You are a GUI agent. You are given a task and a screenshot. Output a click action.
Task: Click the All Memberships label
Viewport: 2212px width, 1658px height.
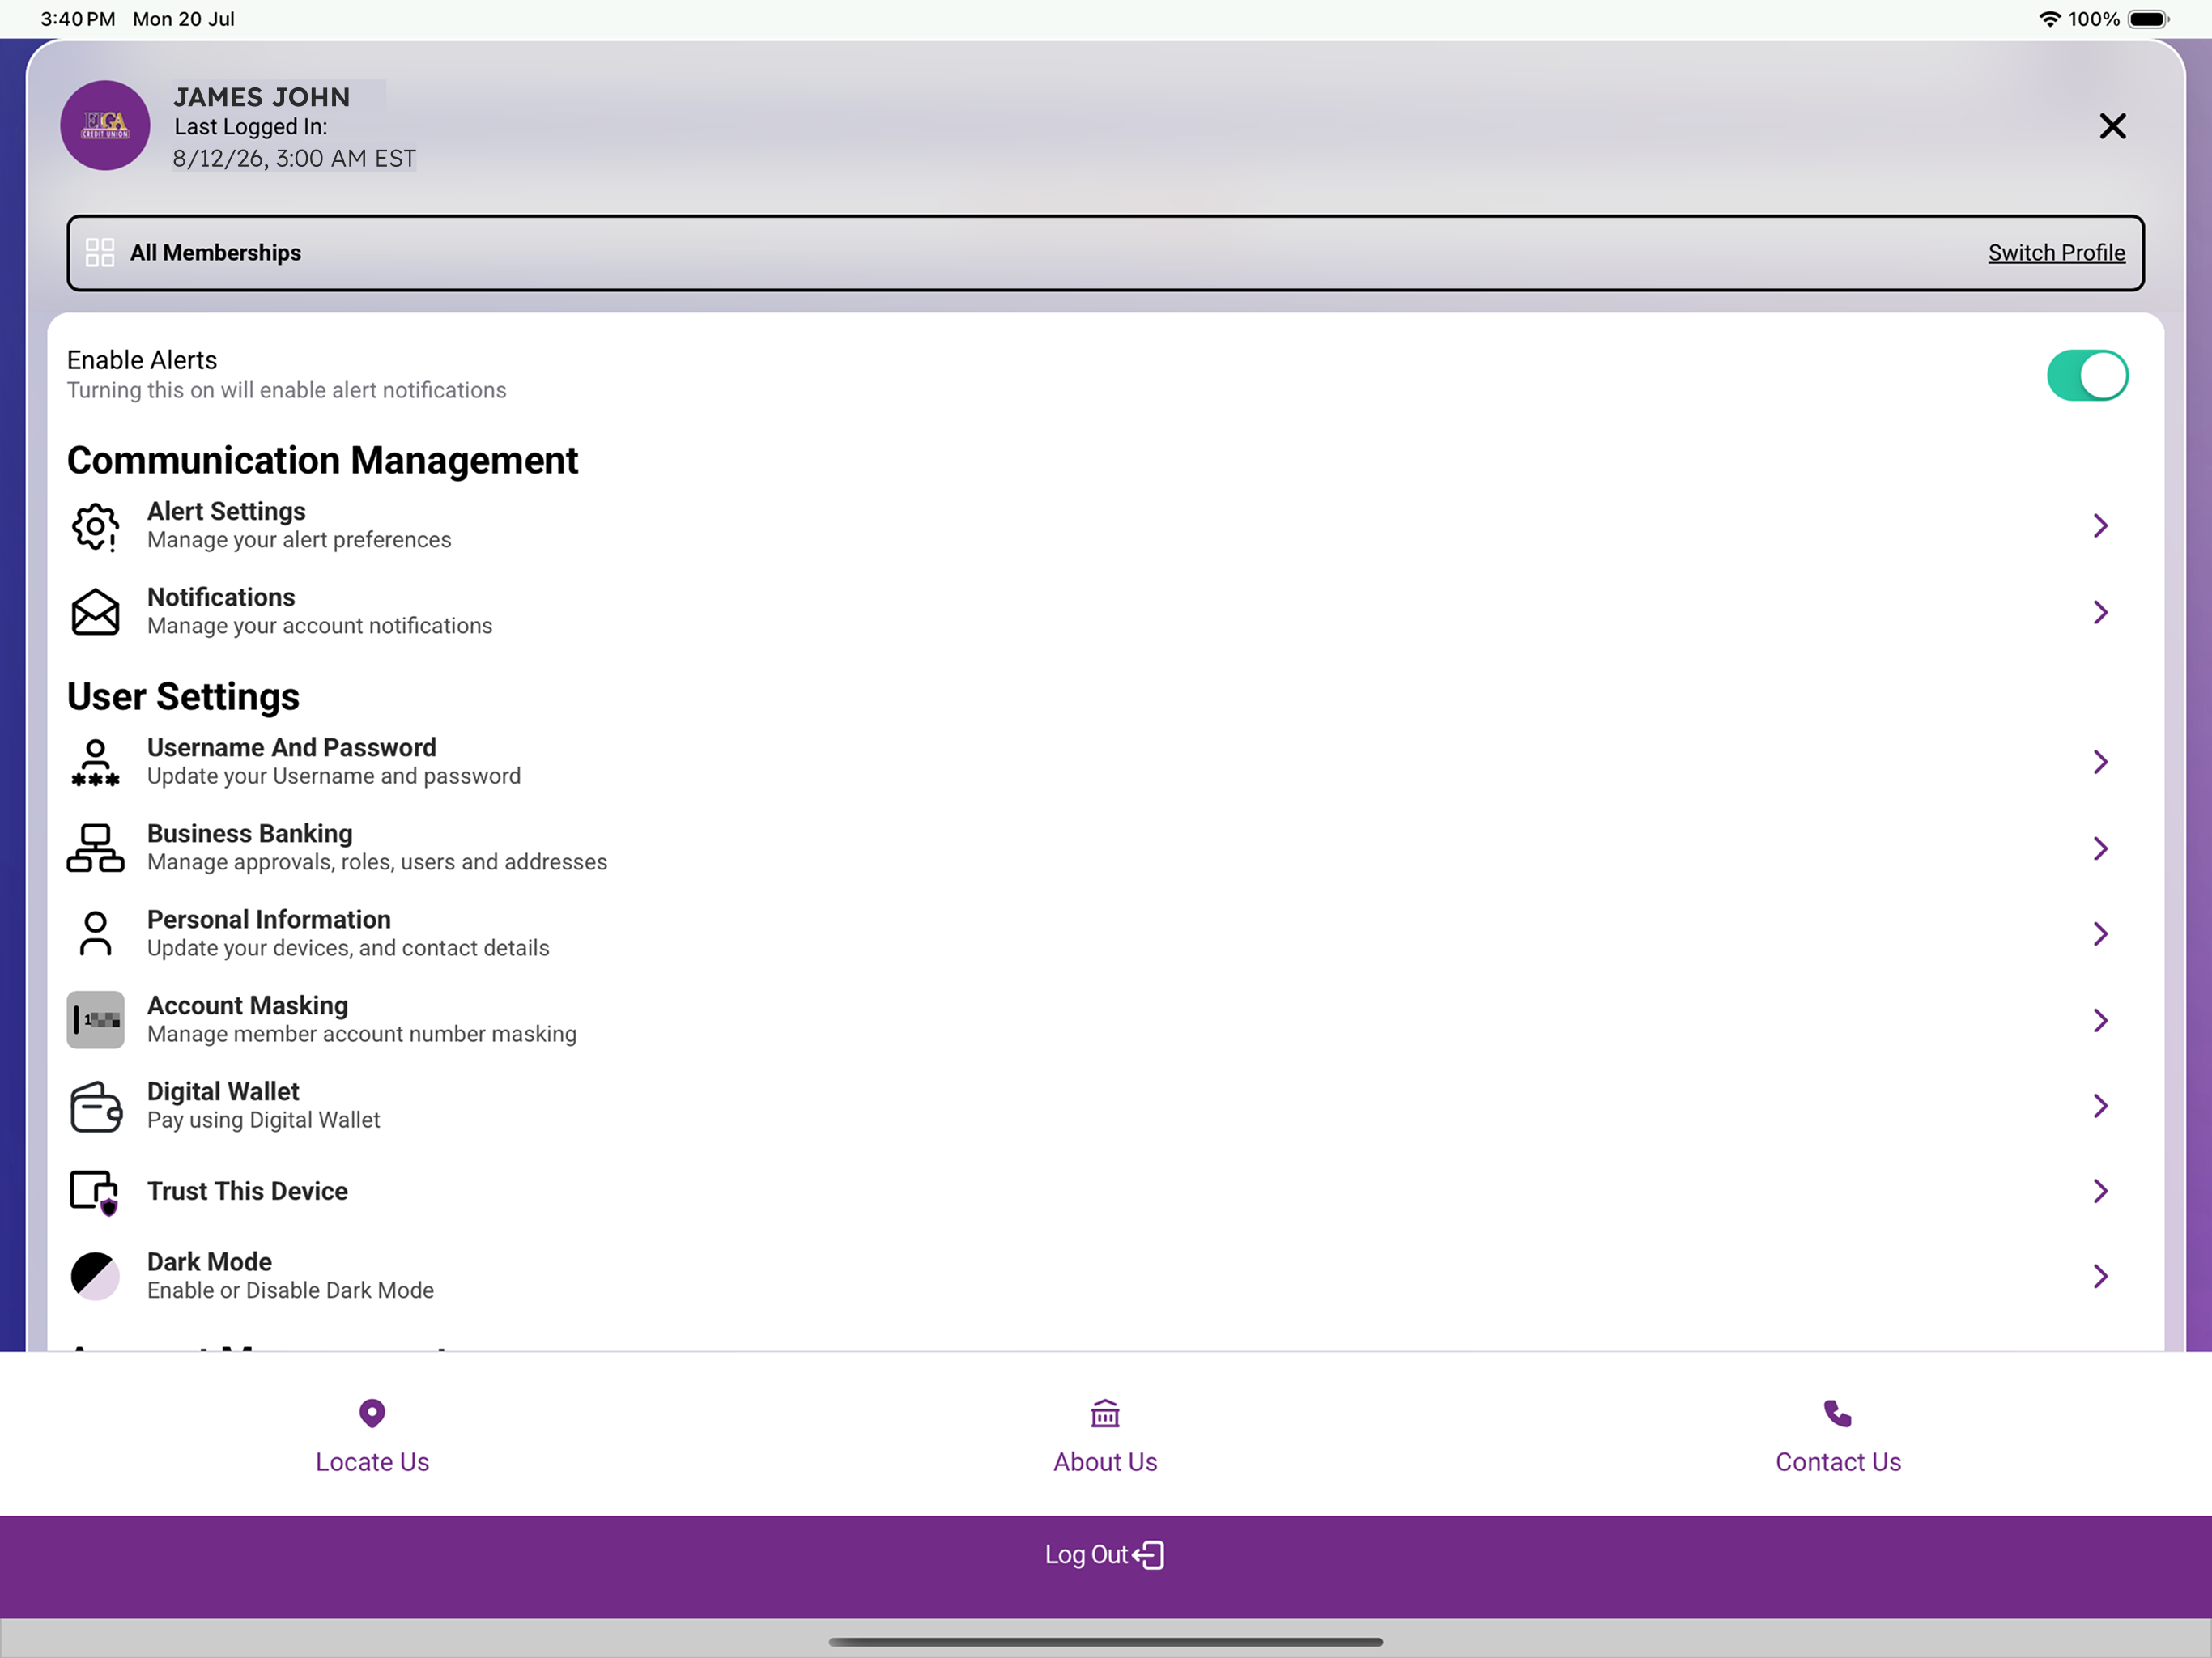(x=216, y=253)
